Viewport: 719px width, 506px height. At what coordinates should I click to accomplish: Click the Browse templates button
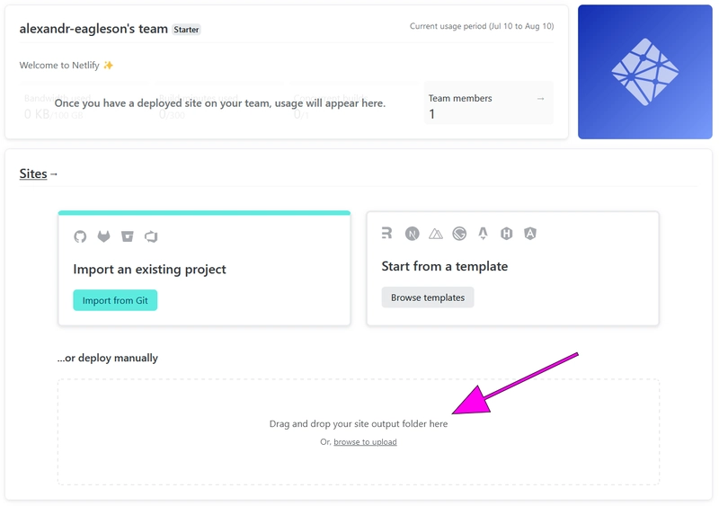pyautogui.click(x=428, y=297)
